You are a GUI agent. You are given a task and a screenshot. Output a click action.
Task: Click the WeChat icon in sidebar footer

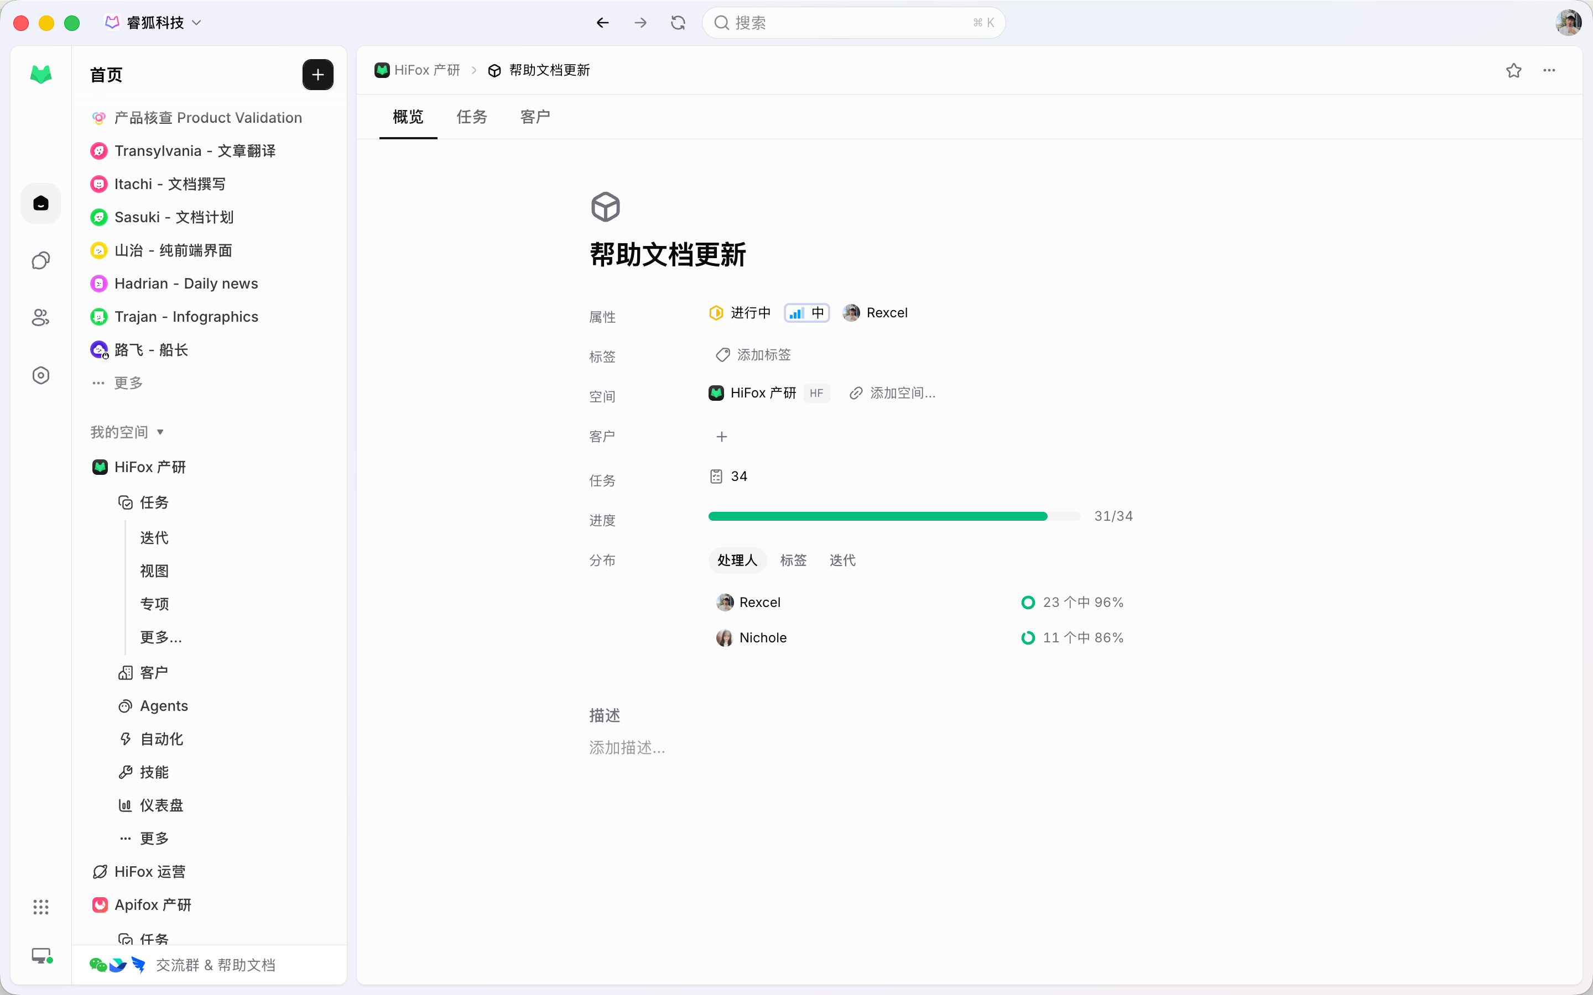point(98,965)
